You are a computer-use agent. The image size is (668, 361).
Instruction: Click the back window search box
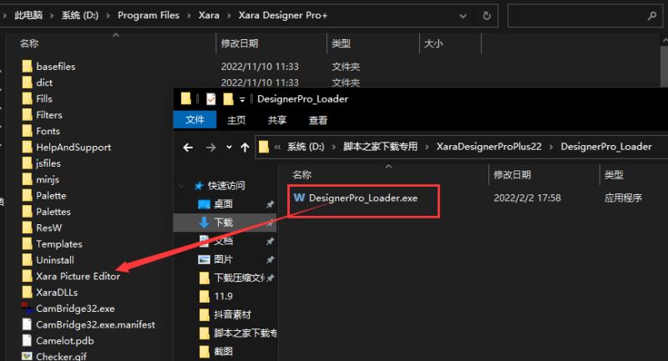coord(585,16)
